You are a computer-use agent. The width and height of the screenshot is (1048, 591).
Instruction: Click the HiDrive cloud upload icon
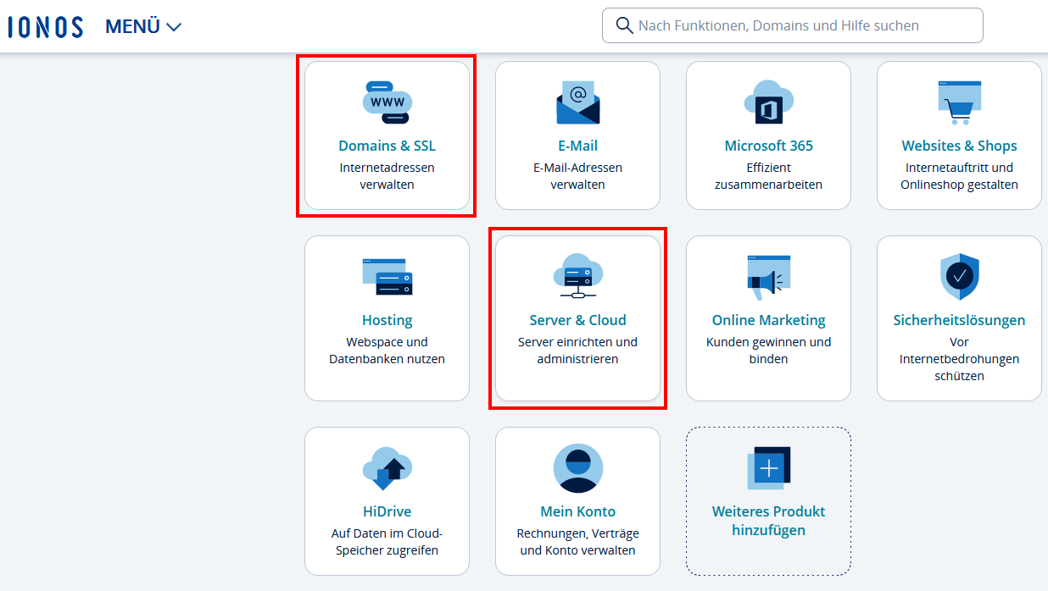[387, 468]
